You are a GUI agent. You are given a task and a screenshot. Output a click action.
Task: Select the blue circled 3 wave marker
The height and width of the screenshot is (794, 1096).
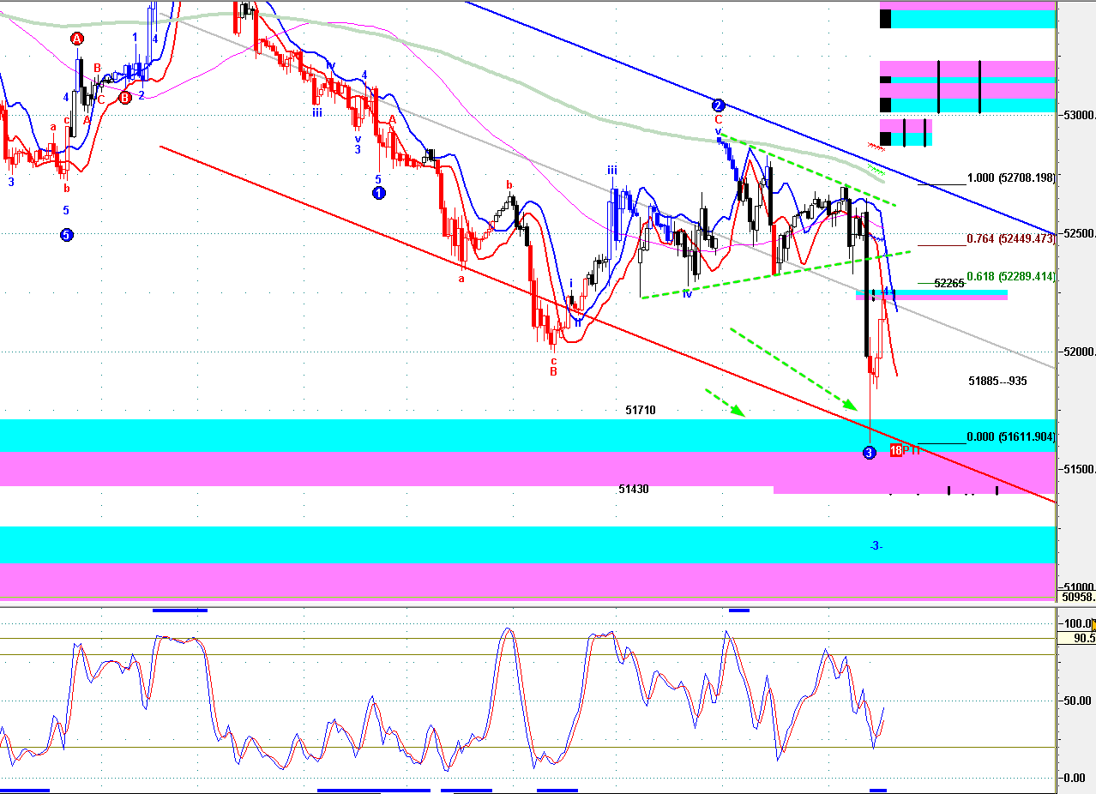[x=869, y=452]
